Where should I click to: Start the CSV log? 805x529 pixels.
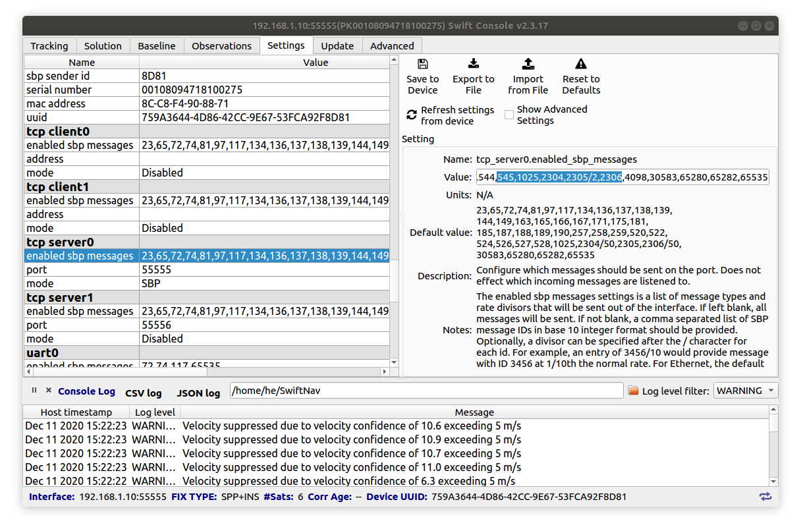point(144,393)
